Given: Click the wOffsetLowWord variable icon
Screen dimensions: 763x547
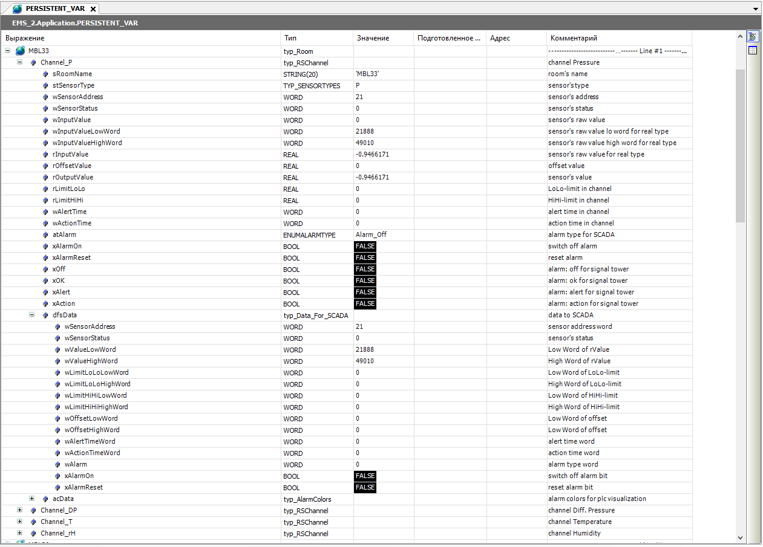Looking at the screenshot, I should pyautogui.click(x=57, y=418).
